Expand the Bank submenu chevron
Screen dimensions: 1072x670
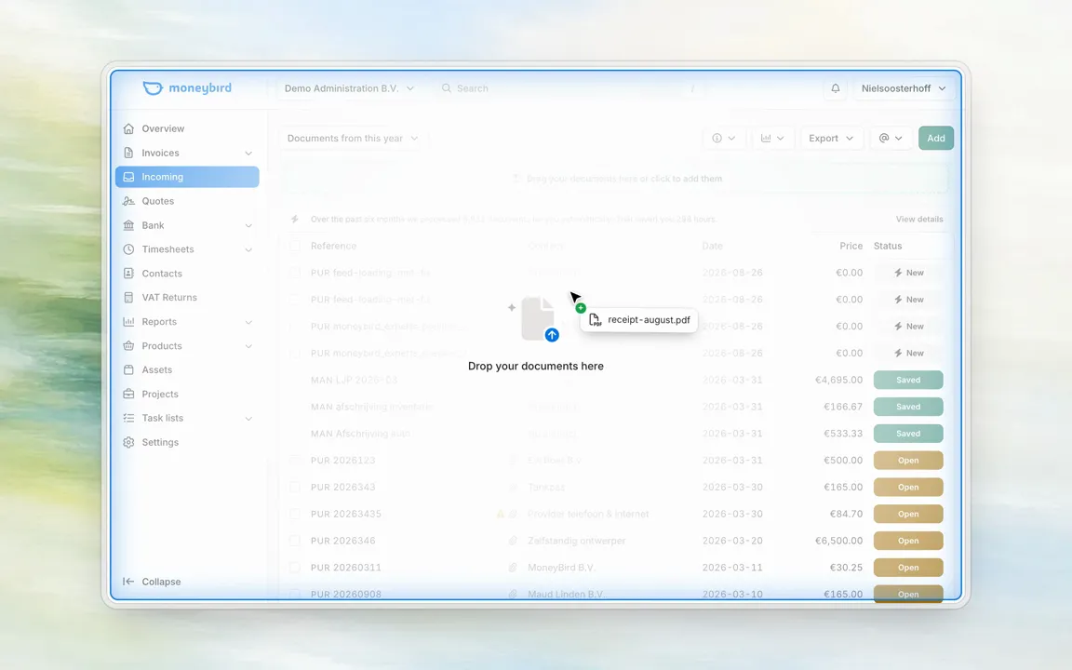tap(248, 225)
